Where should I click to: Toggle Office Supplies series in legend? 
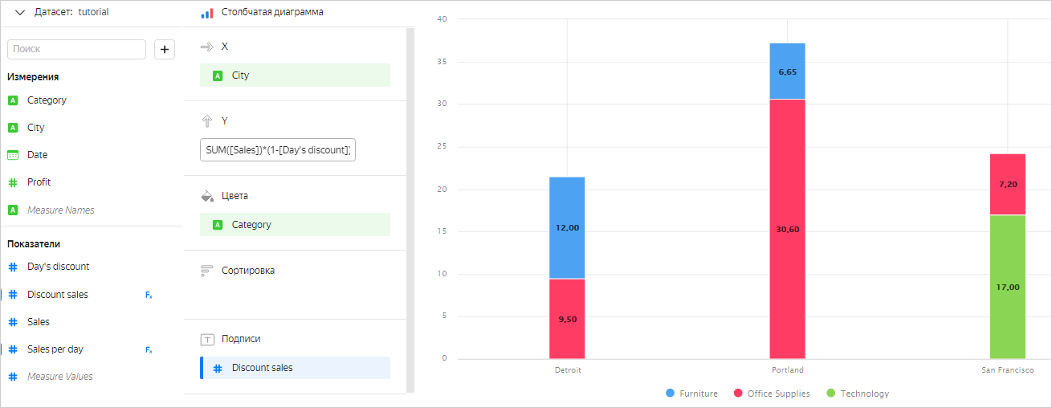(771, 394)
